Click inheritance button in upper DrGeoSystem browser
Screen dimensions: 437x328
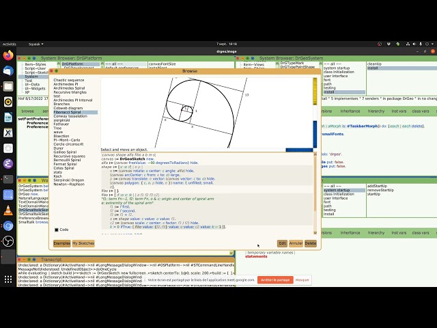coord(350,111)
